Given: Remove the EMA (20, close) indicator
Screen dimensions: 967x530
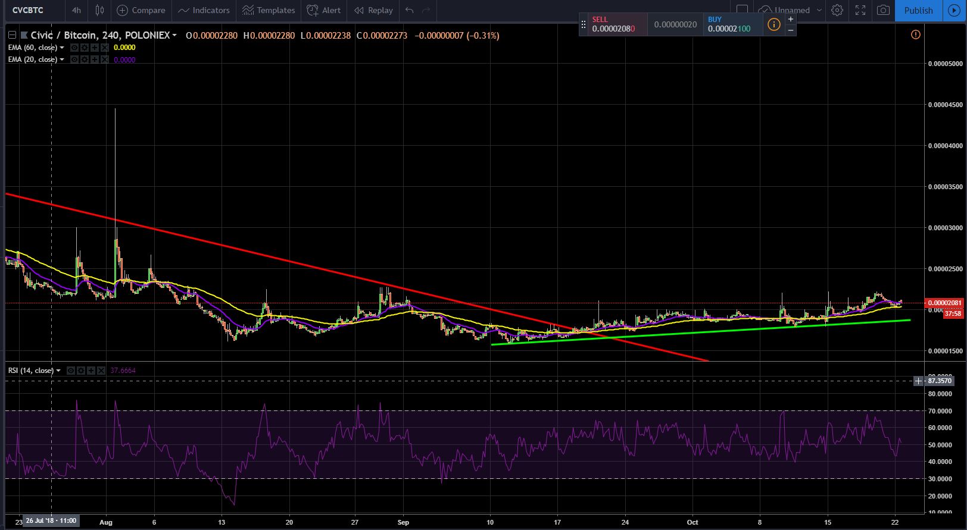Looking at the screenshot, I should tap(105, 59).
